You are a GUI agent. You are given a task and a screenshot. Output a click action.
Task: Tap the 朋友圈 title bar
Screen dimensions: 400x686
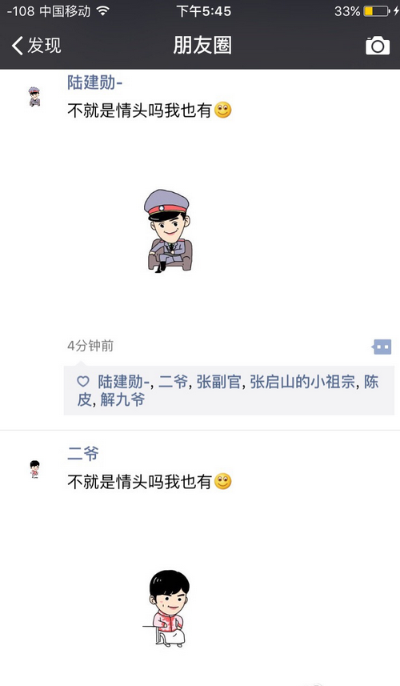tap(202, 46)
